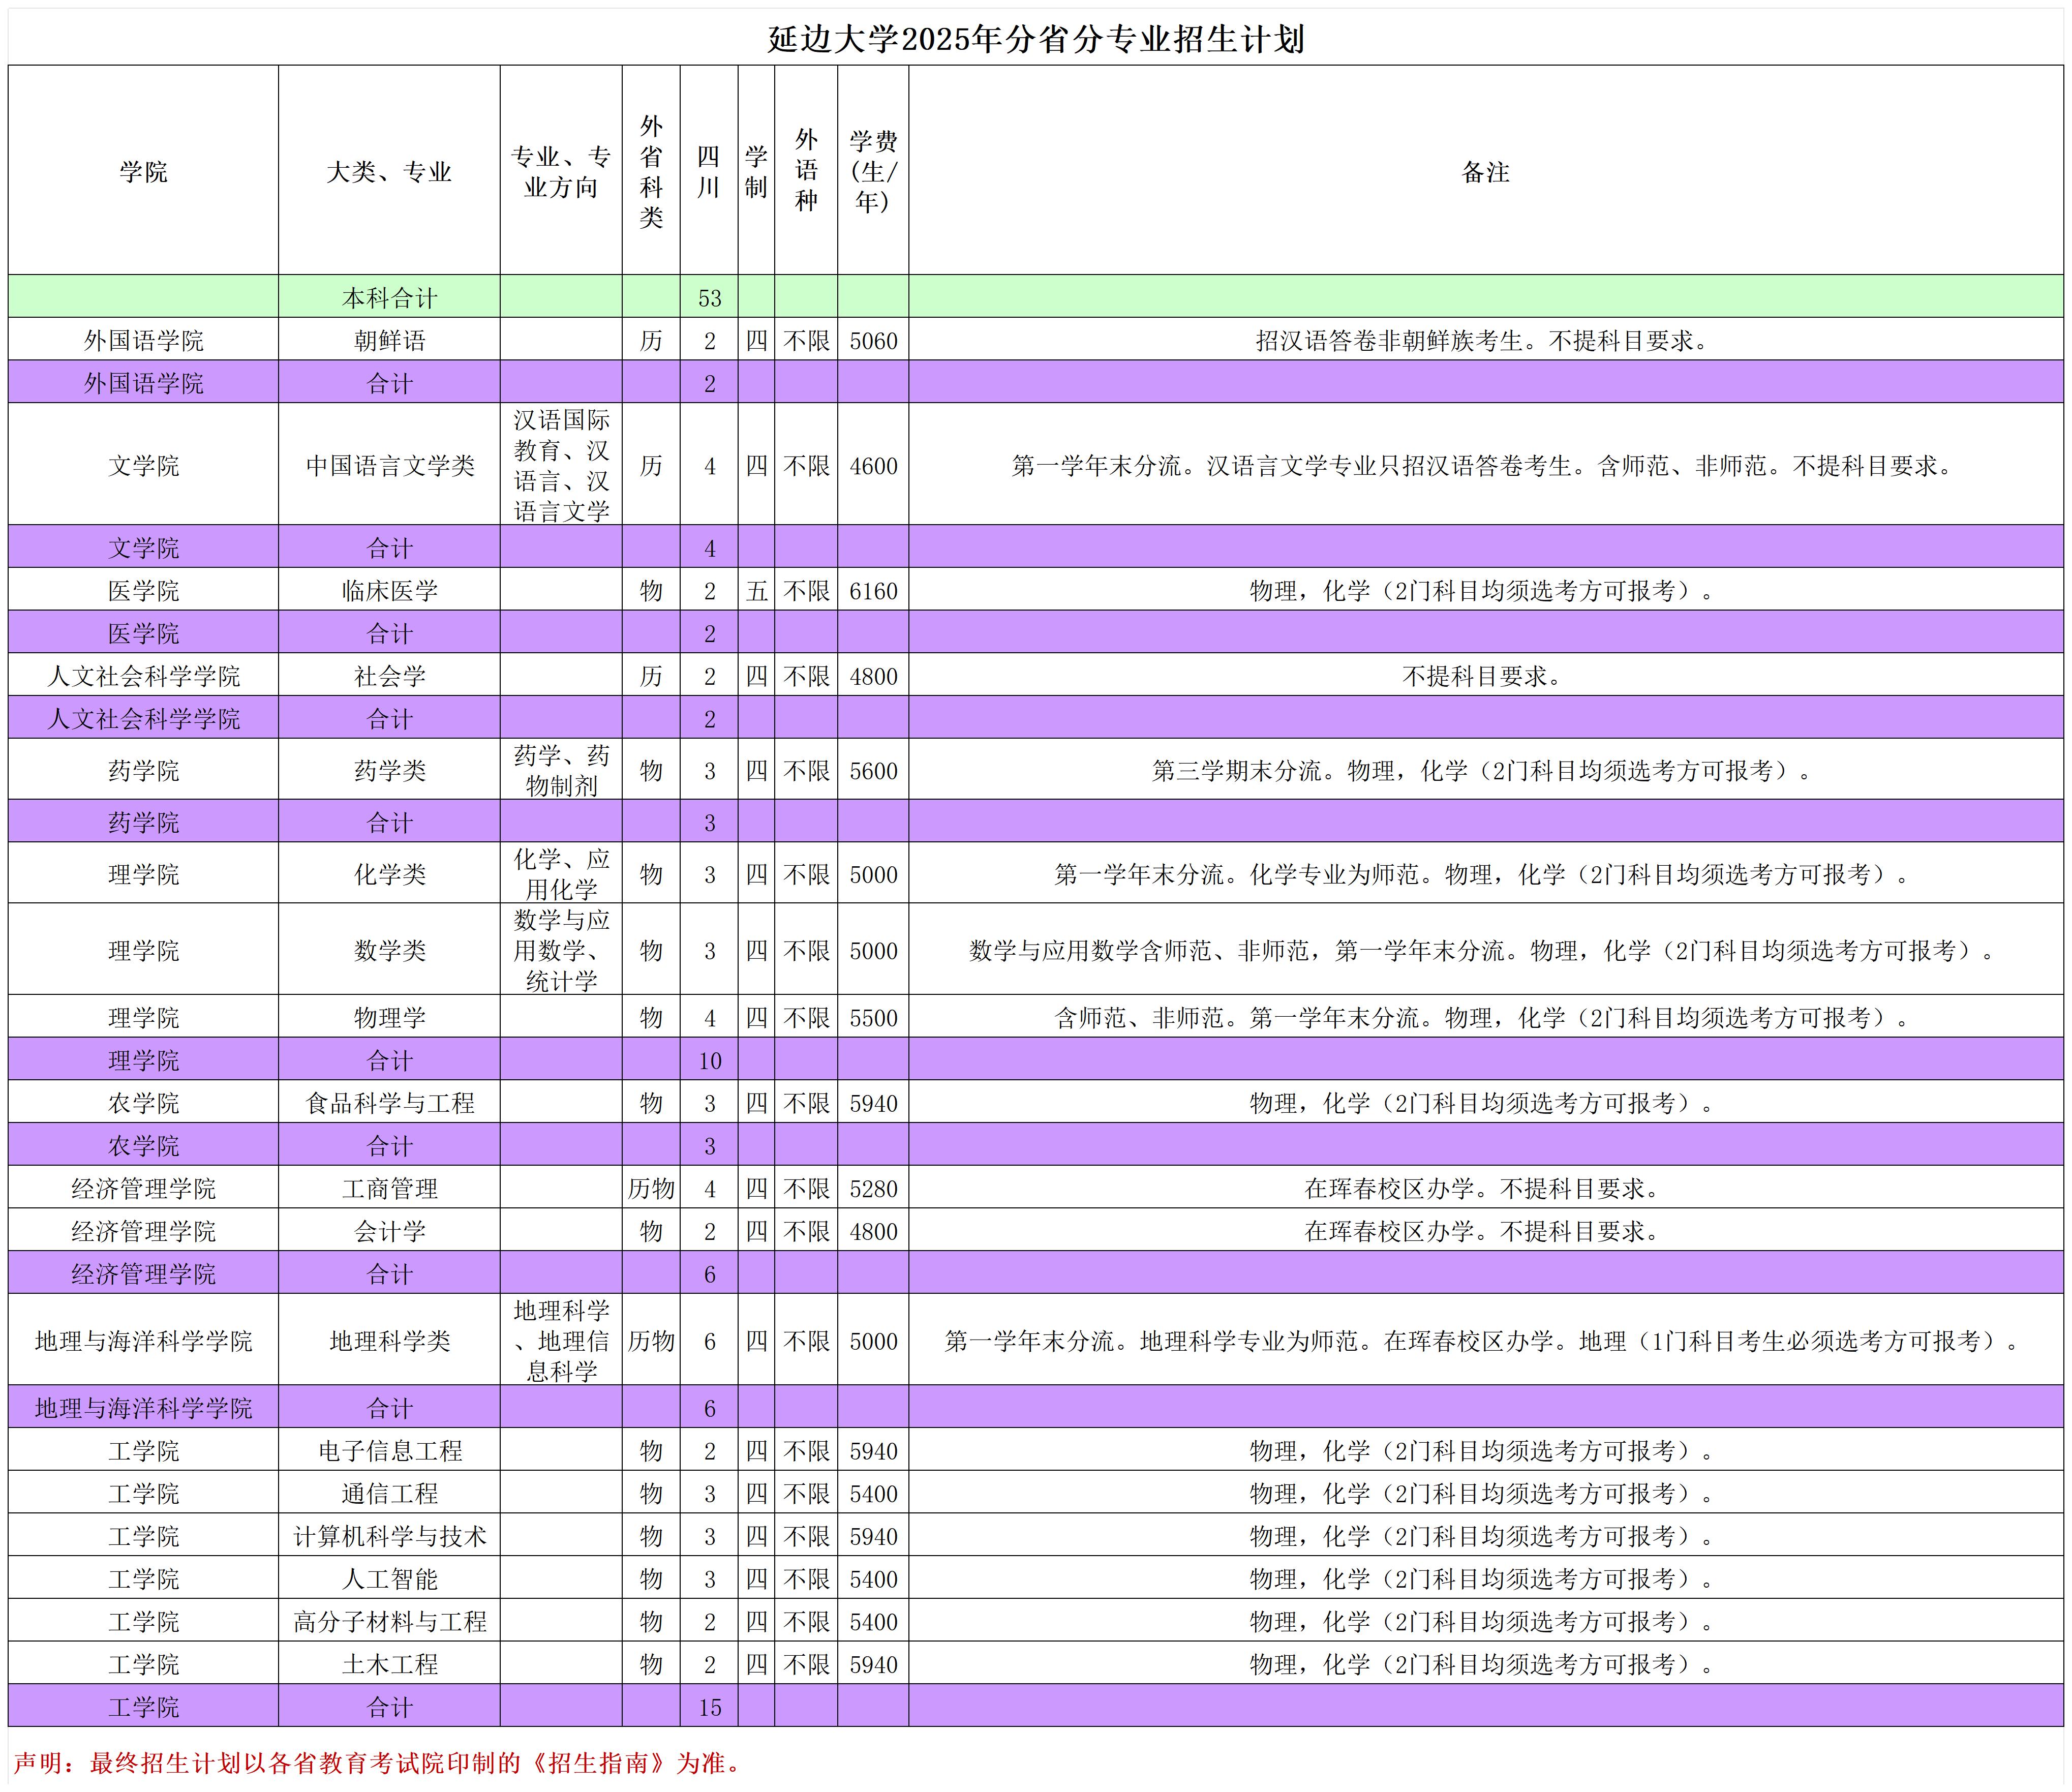Image resolution: width=2072 pixels, height=1792 pixels.
Task: Select the 物理学 major cell
Action: click(x=389, y=1017)
